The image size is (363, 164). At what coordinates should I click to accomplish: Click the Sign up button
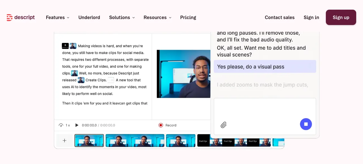coord(341,17)
